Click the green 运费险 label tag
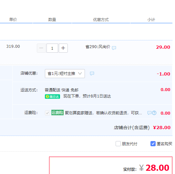The height and width of the screenshot is (174, 175). pyautogui.click(x=57, y=113)
